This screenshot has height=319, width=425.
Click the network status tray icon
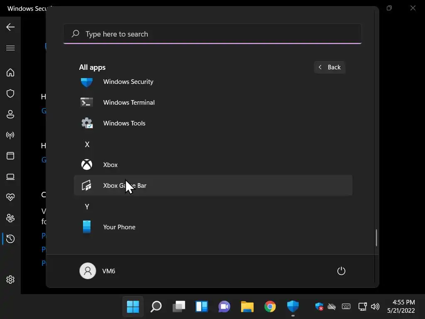[x=362, y=307]
